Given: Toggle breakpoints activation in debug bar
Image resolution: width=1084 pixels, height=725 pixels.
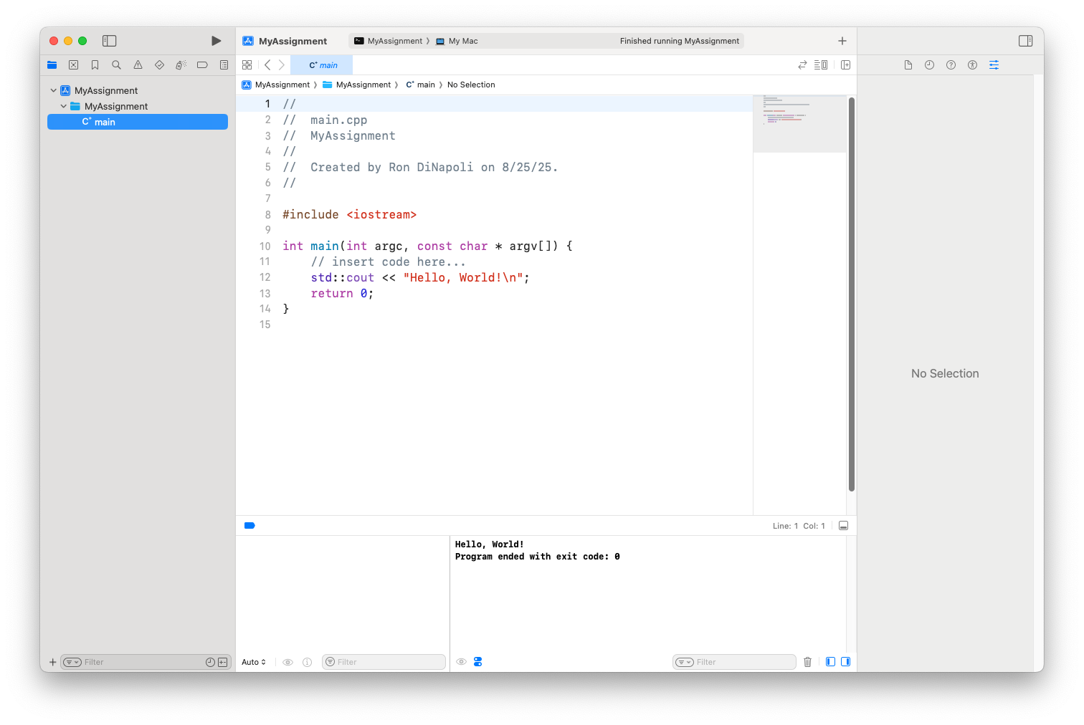Looking at the screenshot, I should [249, 525].
